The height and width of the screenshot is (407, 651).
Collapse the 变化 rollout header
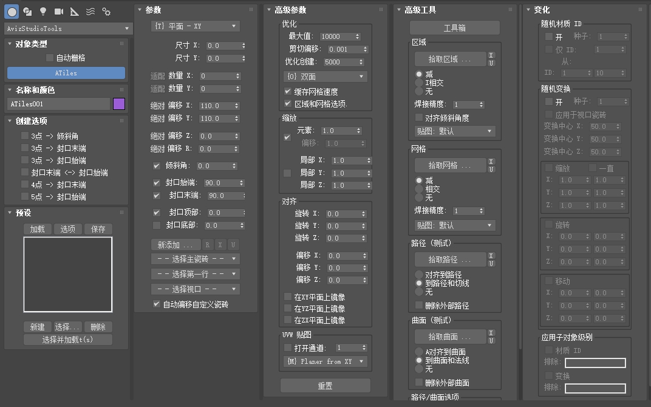540,9
